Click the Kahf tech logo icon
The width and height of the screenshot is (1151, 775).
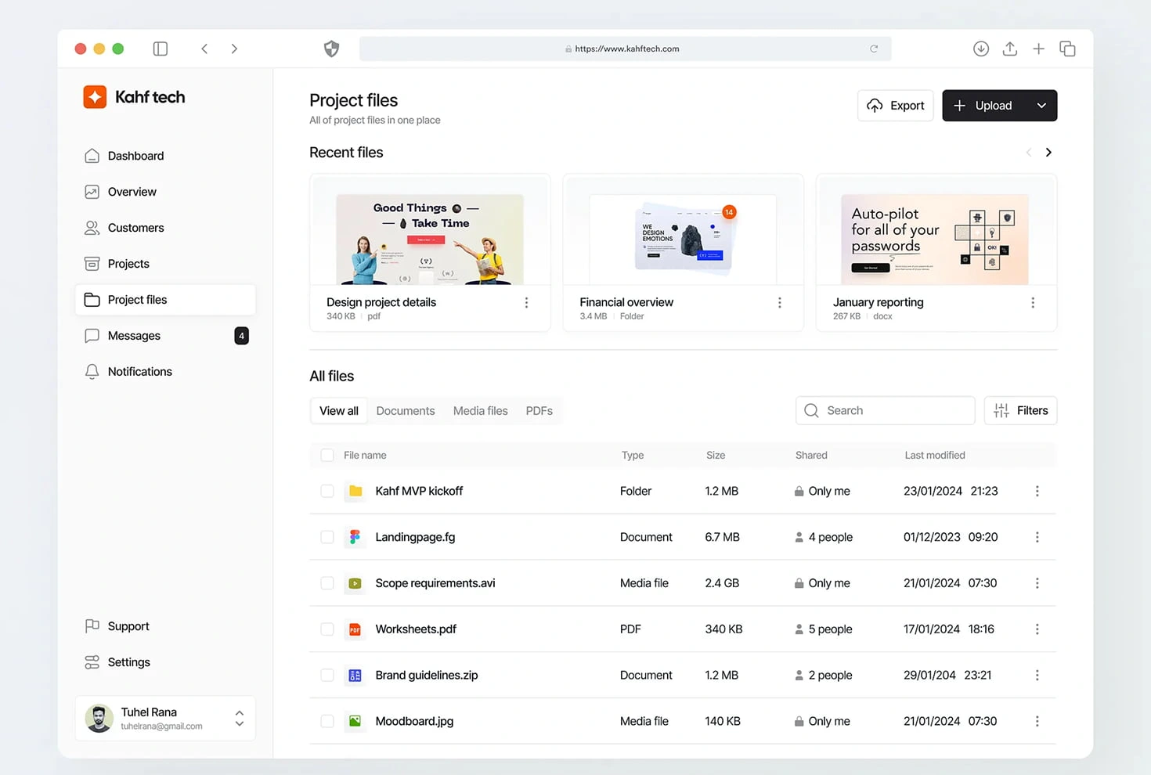(x=95, y=97)
